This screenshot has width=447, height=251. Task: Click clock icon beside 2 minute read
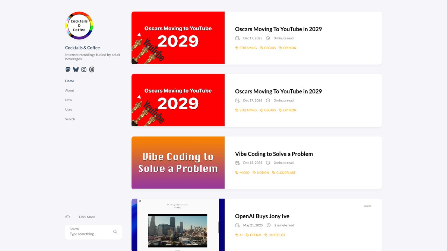click(269, 225)
